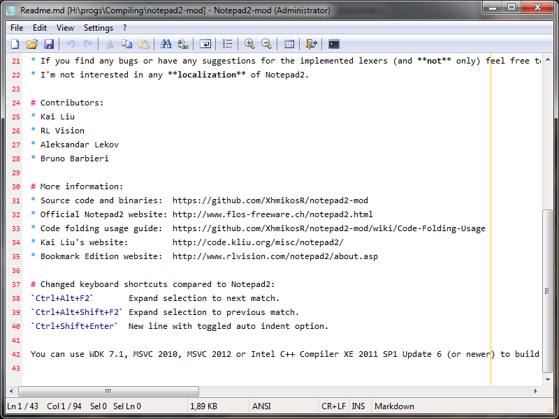Open a file with the folder icon

[x=31, y=44]
